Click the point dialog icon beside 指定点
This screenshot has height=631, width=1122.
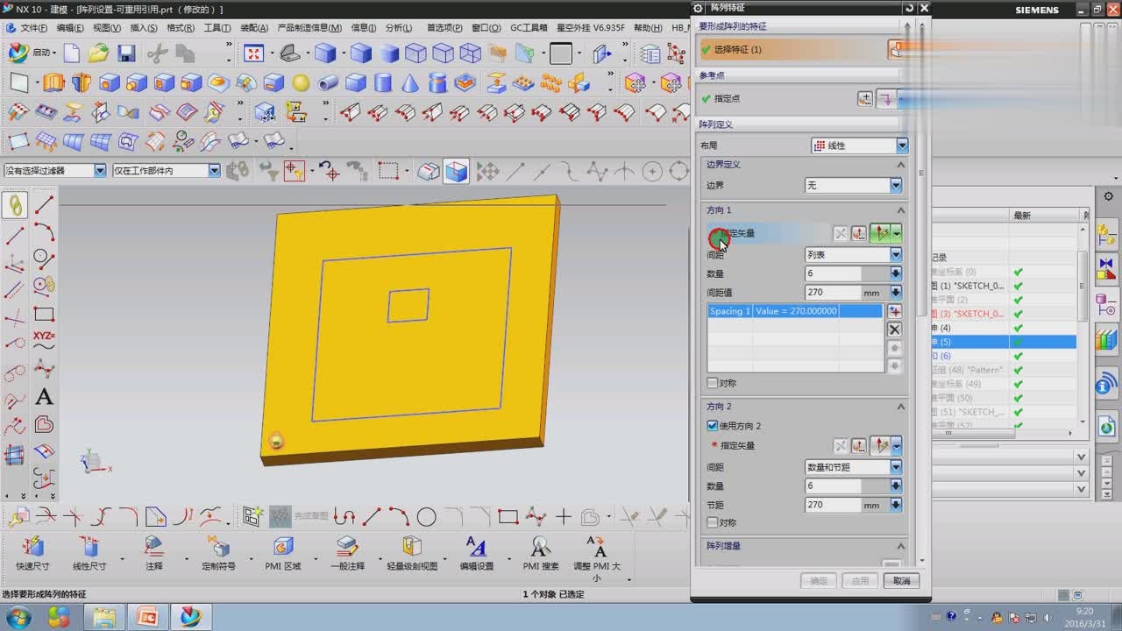click(x=865, y=99)
